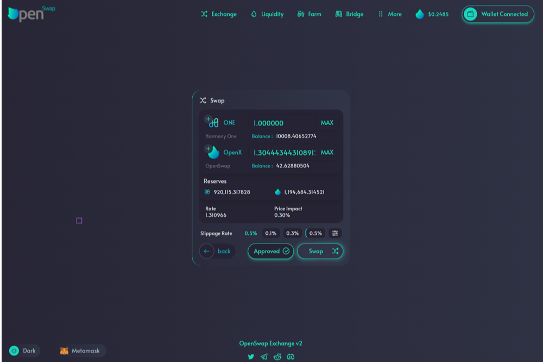The height and width of the screenshot is (362, 543).
Task: Click the Harmony ONE token logo
Action: point(213,122)
